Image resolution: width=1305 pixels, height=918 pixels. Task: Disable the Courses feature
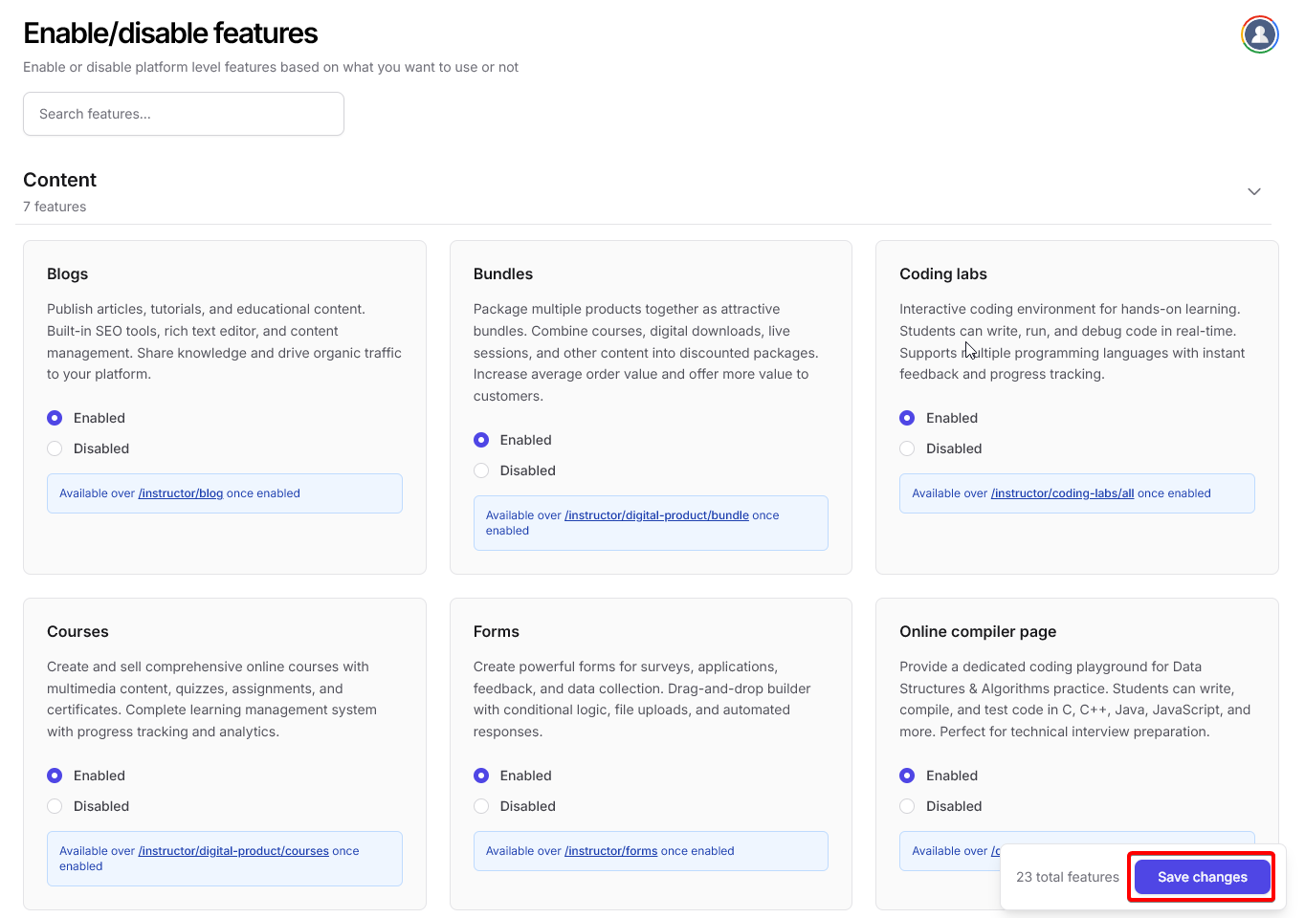(55, 806)
